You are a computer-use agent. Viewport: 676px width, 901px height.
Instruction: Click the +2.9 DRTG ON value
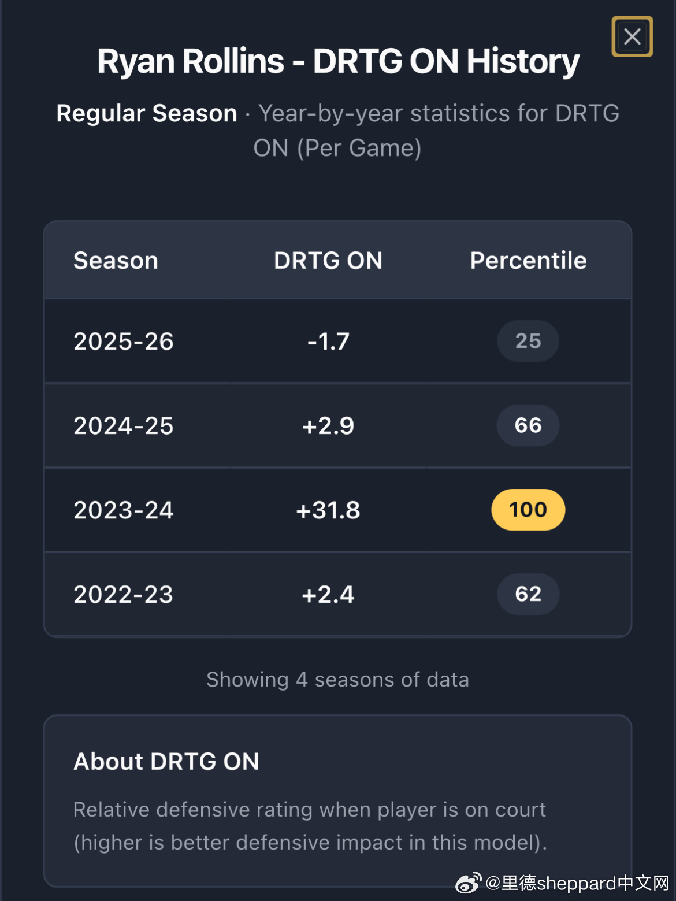(328, 426)
